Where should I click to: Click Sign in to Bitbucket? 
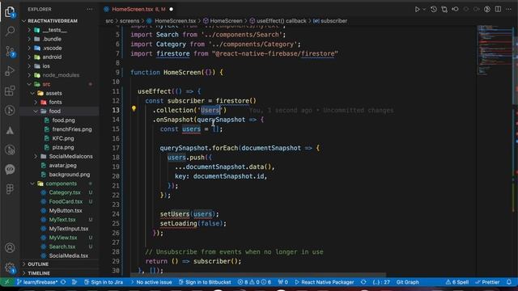coord(205,282)
